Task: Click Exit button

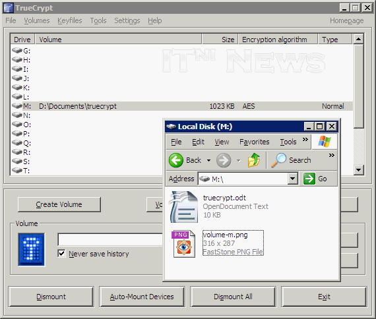Action: click(324, 297)
